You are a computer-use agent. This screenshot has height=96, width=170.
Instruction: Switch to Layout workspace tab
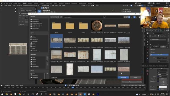[x=25, y=3]
